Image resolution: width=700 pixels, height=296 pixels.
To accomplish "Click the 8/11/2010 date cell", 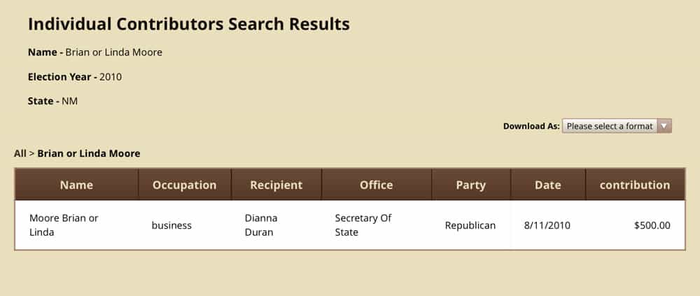I will click(547, 225).
